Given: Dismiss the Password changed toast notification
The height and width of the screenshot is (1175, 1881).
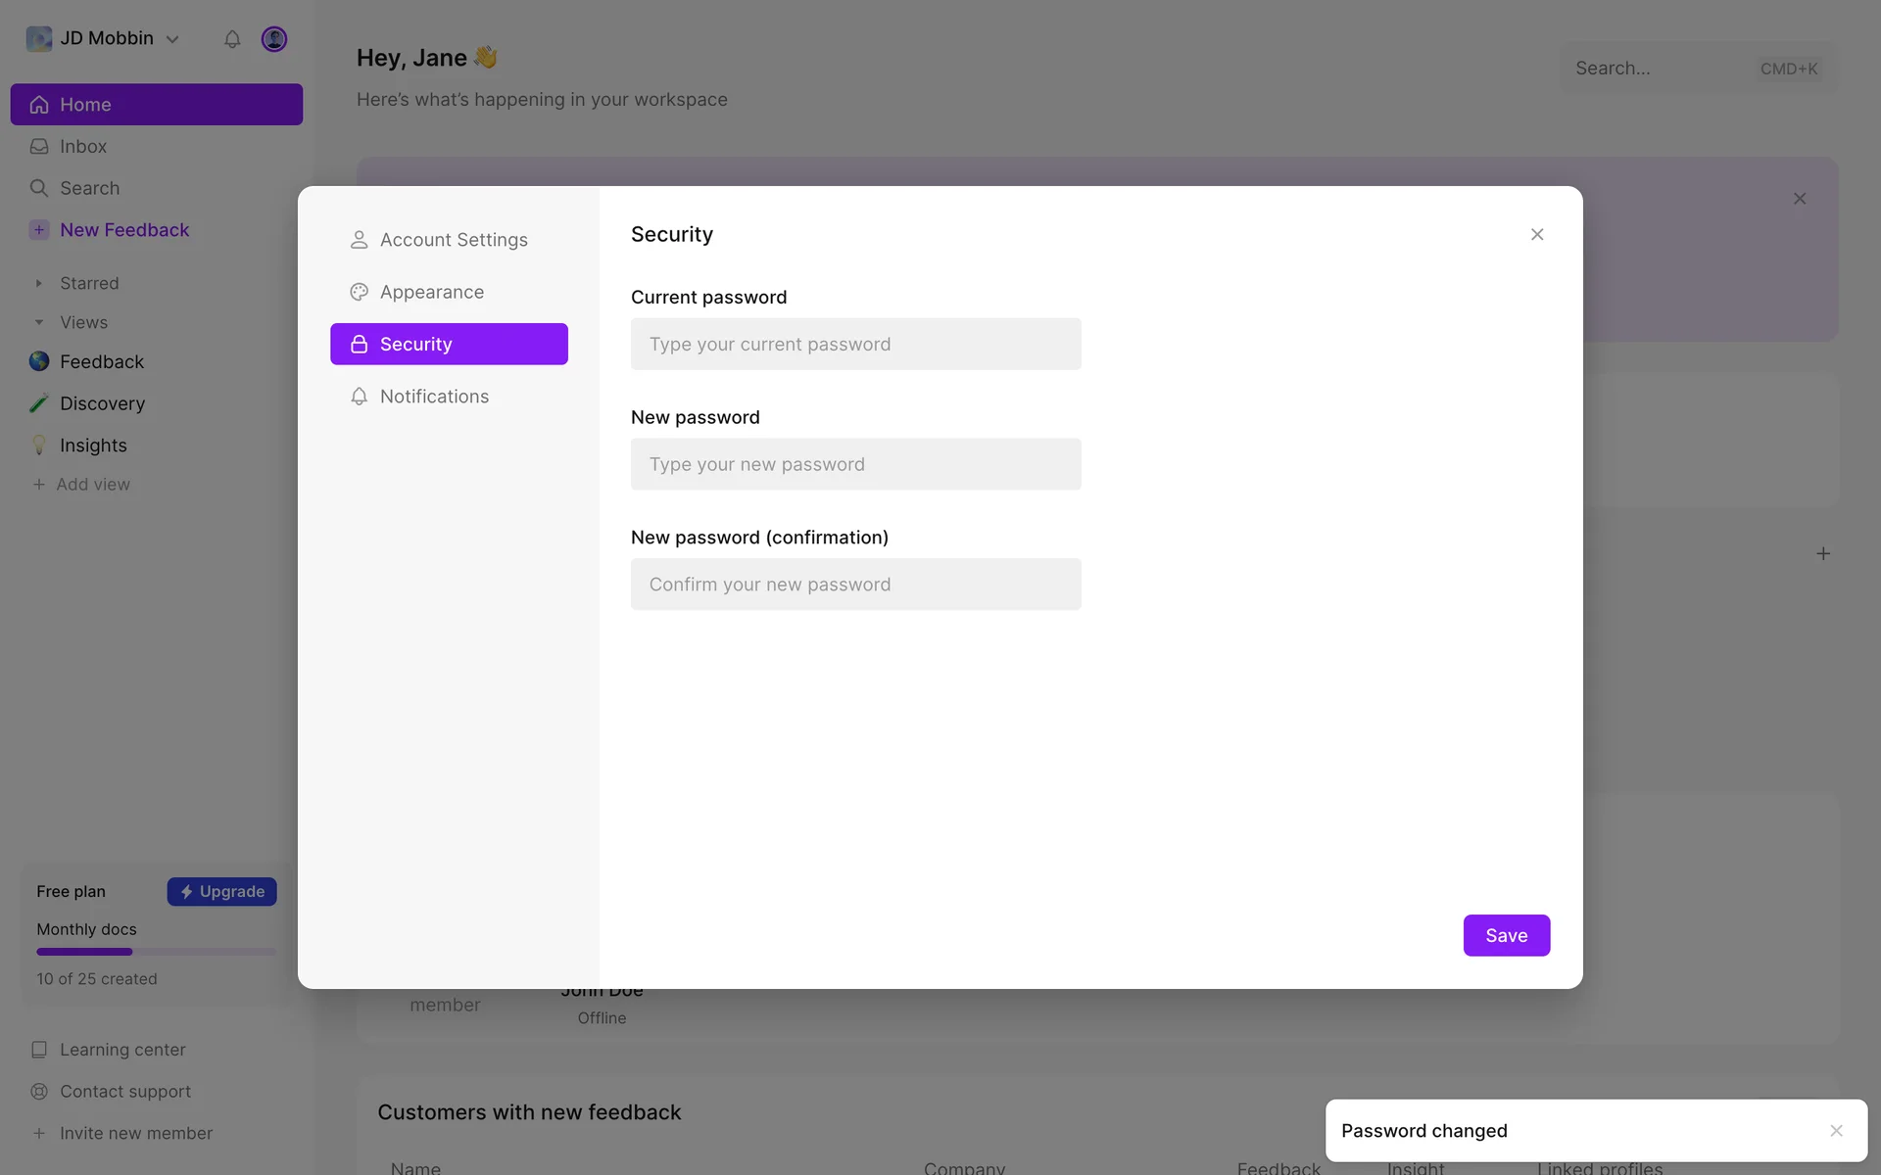Looking at the screenshot, I should coord(1836,1131).
